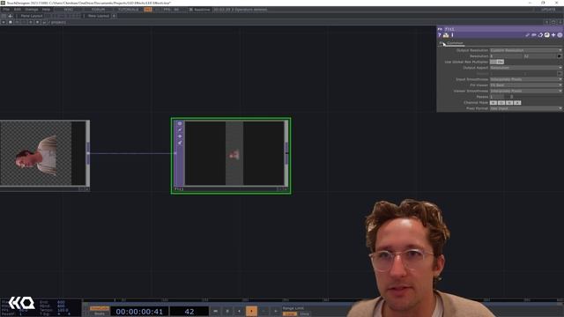This screenshot has width=564, height=317.
Task: Toggle the Realtime checkbox in top bar
Action: click(190, 10)
